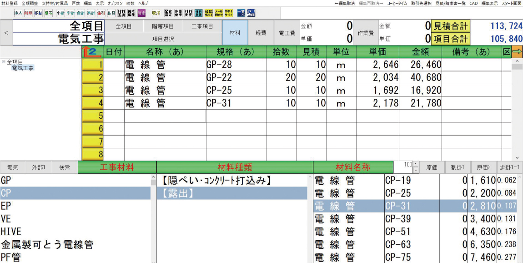The height and width of the screenshot is (263, 523).
Task: Click the 中計 toolbar icon
Action: click(70, 13)
